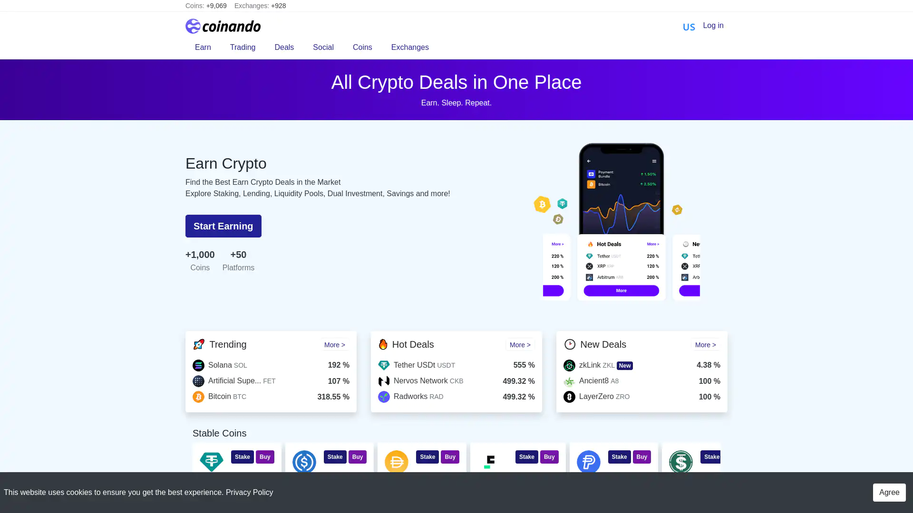Click the Tether USDt icon in Hot Deals
The height and width of the screenshot is (513, 913).
384,365
